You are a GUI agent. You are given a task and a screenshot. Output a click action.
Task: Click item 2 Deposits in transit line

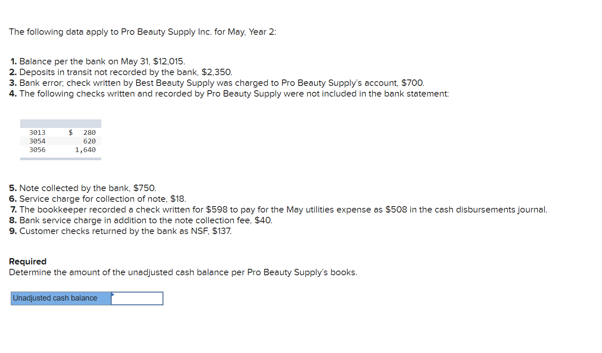point(121,72)
